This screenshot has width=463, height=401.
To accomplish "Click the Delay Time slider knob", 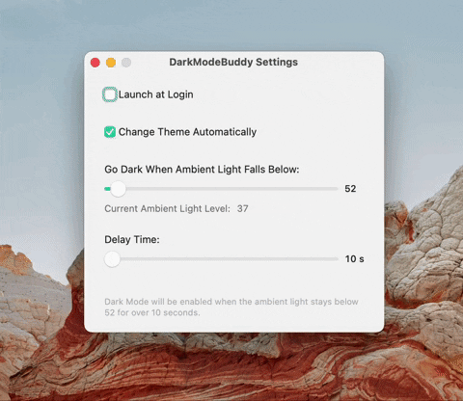I will pos(112,259).
